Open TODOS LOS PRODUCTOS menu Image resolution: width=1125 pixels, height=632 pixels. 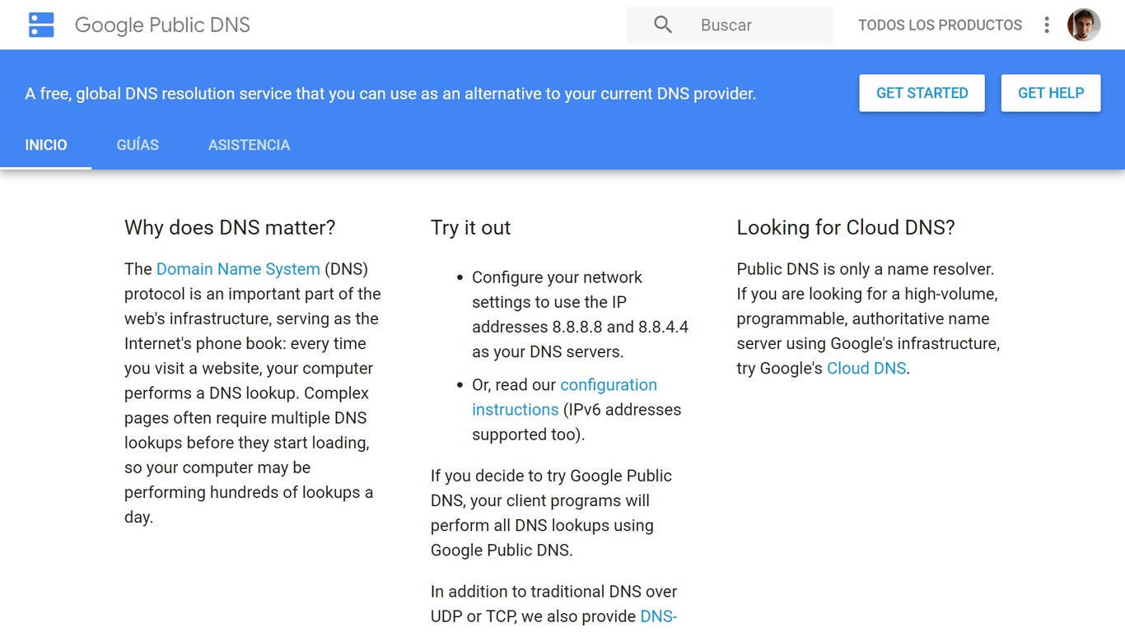coord(940,25)
